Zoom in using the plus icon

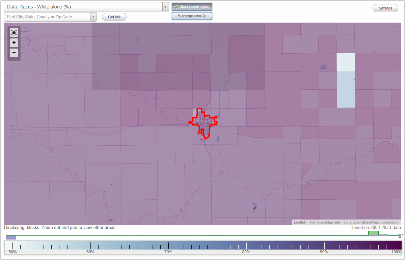click(x=14, y=42)
